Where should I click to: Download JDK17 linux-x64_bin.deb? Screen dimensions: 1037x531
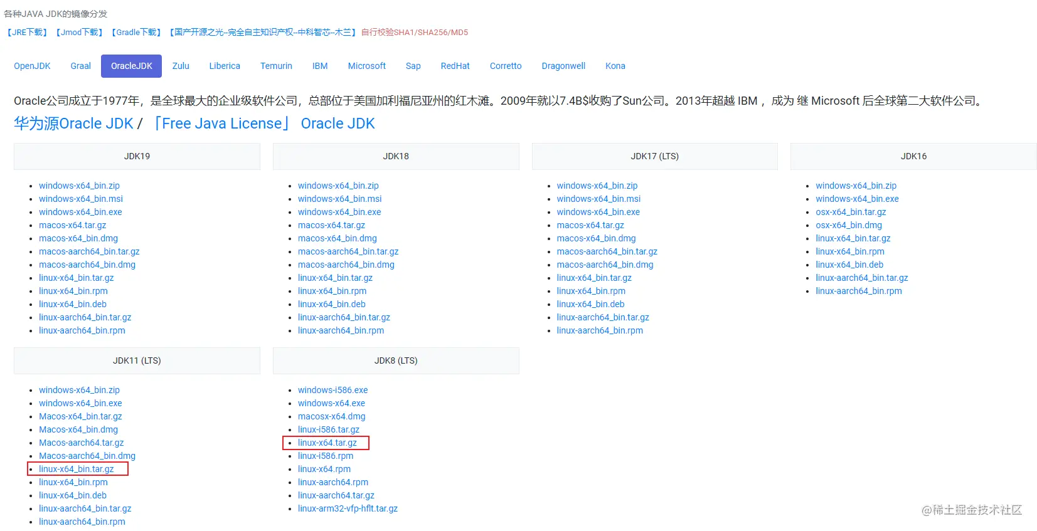(590, 304)
